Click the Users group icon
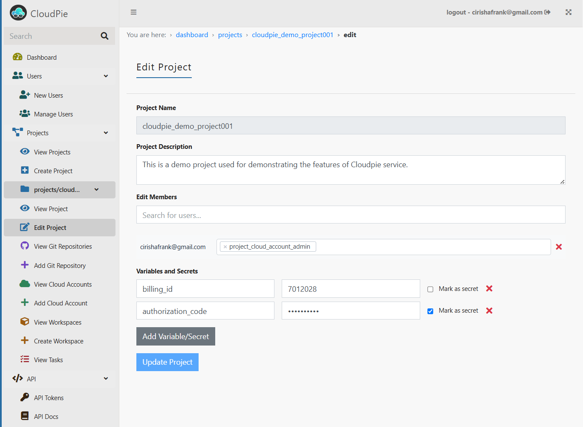The image size is (583, 427). point(17,76)
